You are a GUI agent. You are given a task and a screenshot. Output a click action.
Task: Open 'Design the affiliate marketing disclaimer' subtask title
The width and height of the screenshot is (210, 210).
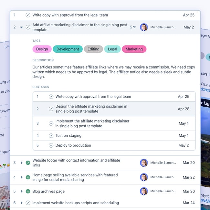click(91, 109)
